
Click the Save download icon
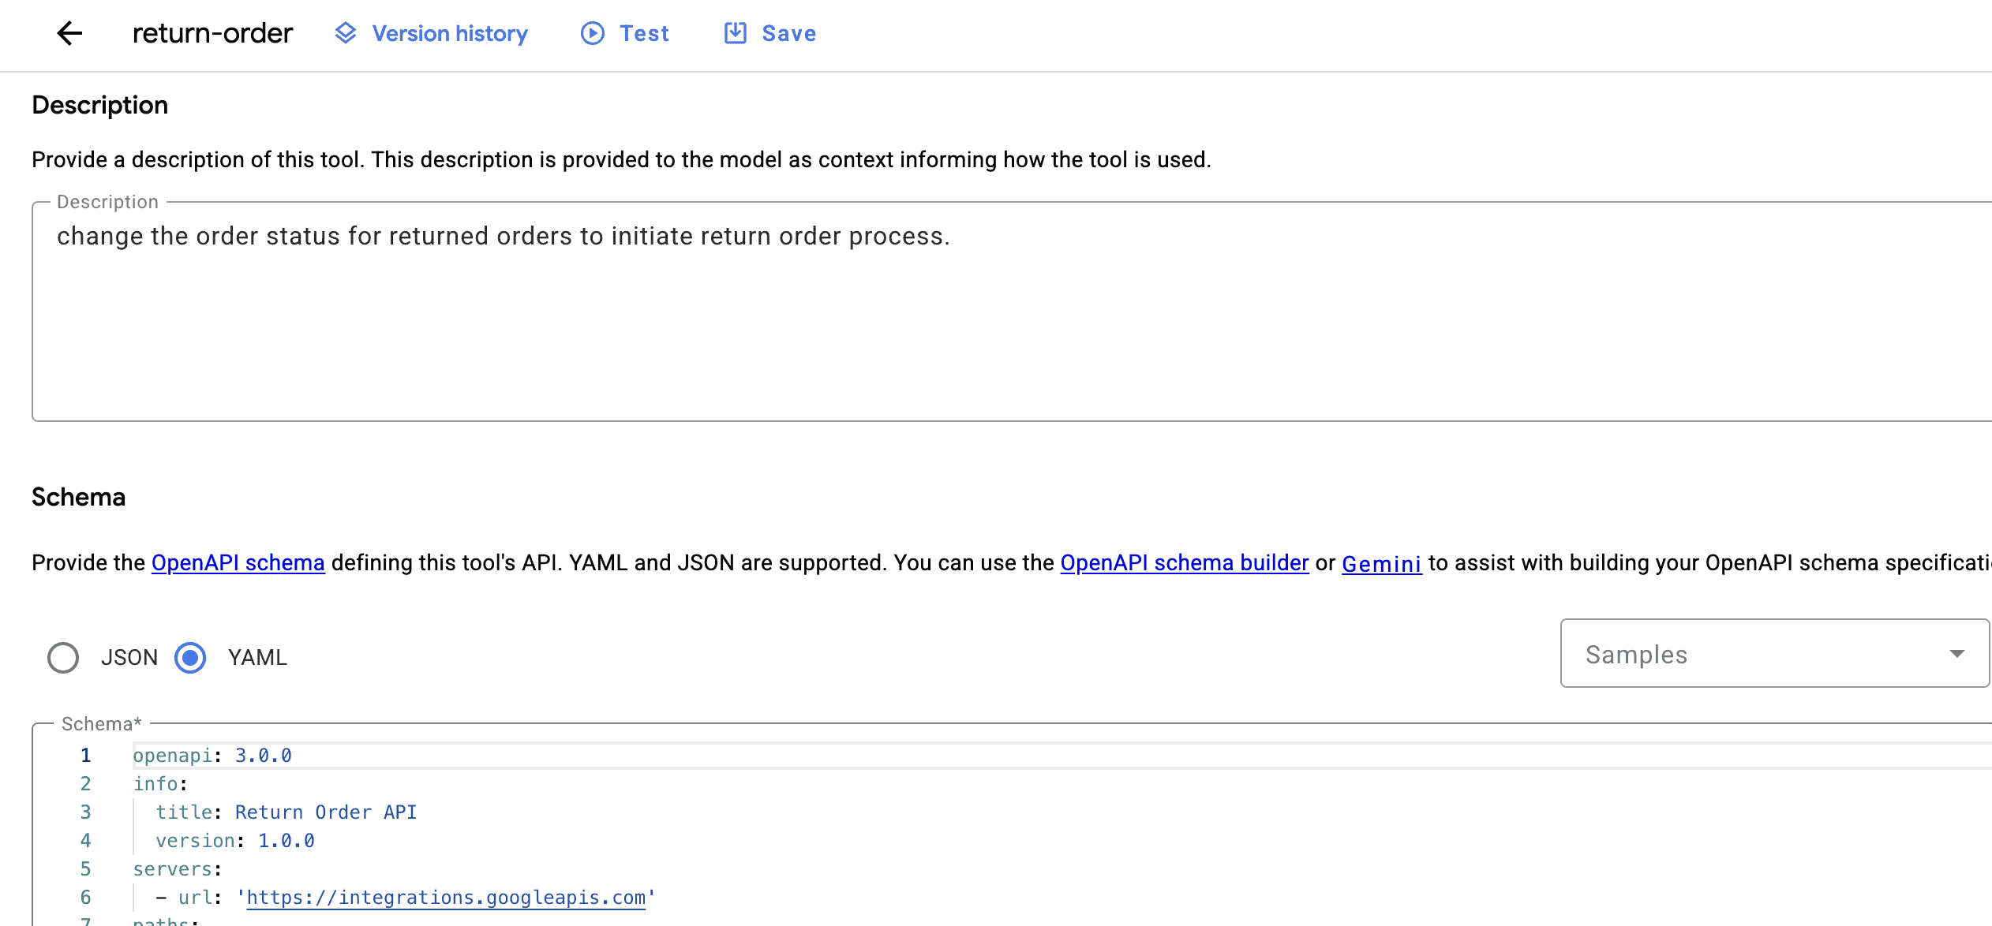735,33
